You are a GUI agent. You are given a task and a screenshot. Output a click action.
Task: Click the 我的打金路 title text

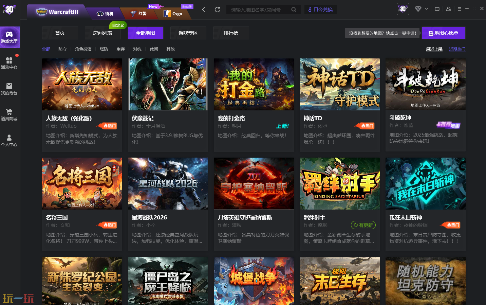[x=231, y=118]
